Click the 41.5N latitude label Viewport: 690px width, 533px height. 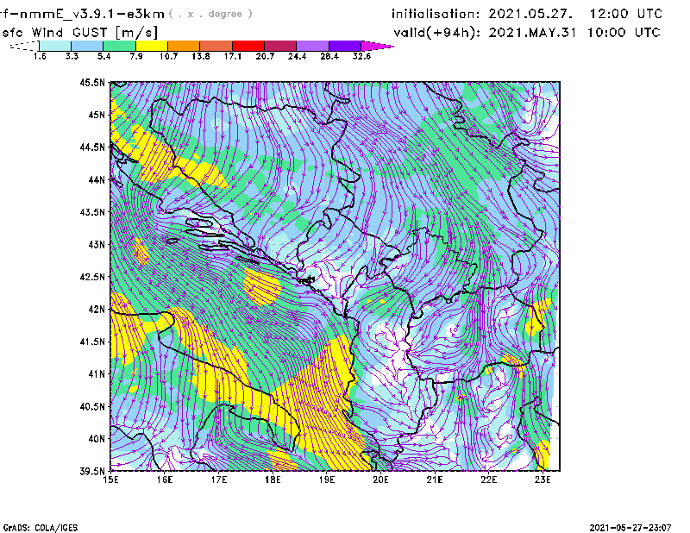[x=92, y=342]
